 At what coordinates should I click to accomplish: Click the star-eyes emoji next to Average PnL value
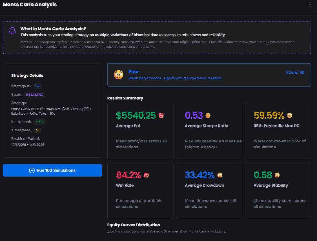161,115
